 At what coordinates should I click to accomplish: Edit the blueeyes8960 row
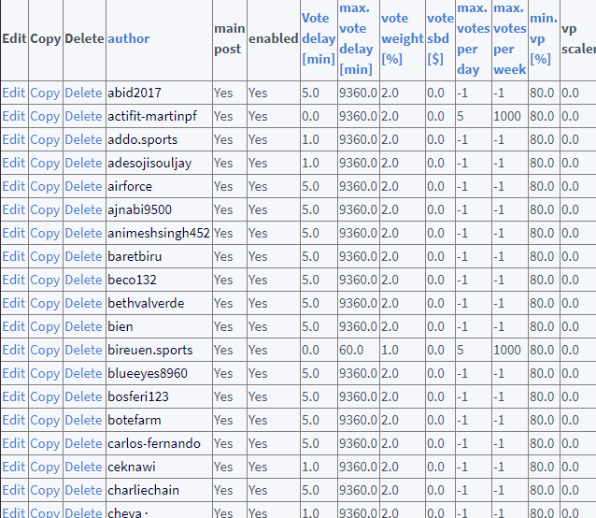(14, 373)
